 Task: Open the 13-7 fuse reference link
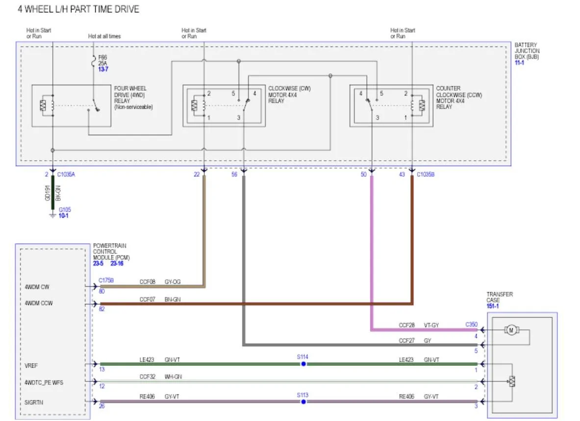(103, 69)
